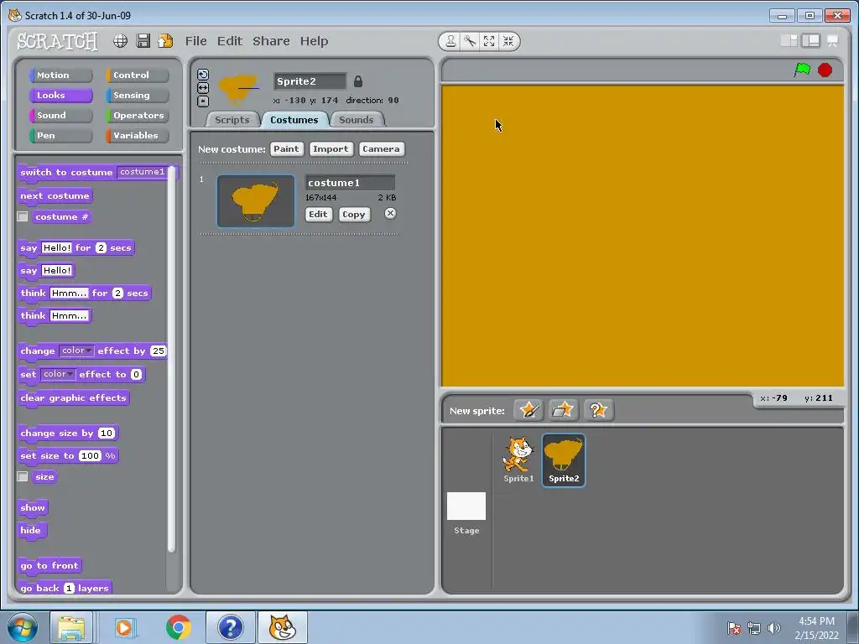Click the Sprite2 name input field

[x=310, y=81]
